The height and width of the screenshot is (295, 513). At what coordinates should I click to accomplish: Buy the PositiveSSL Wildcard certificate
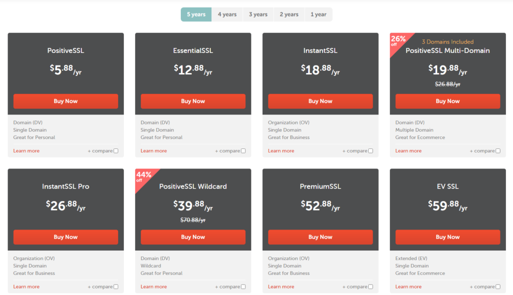point(193,237)
